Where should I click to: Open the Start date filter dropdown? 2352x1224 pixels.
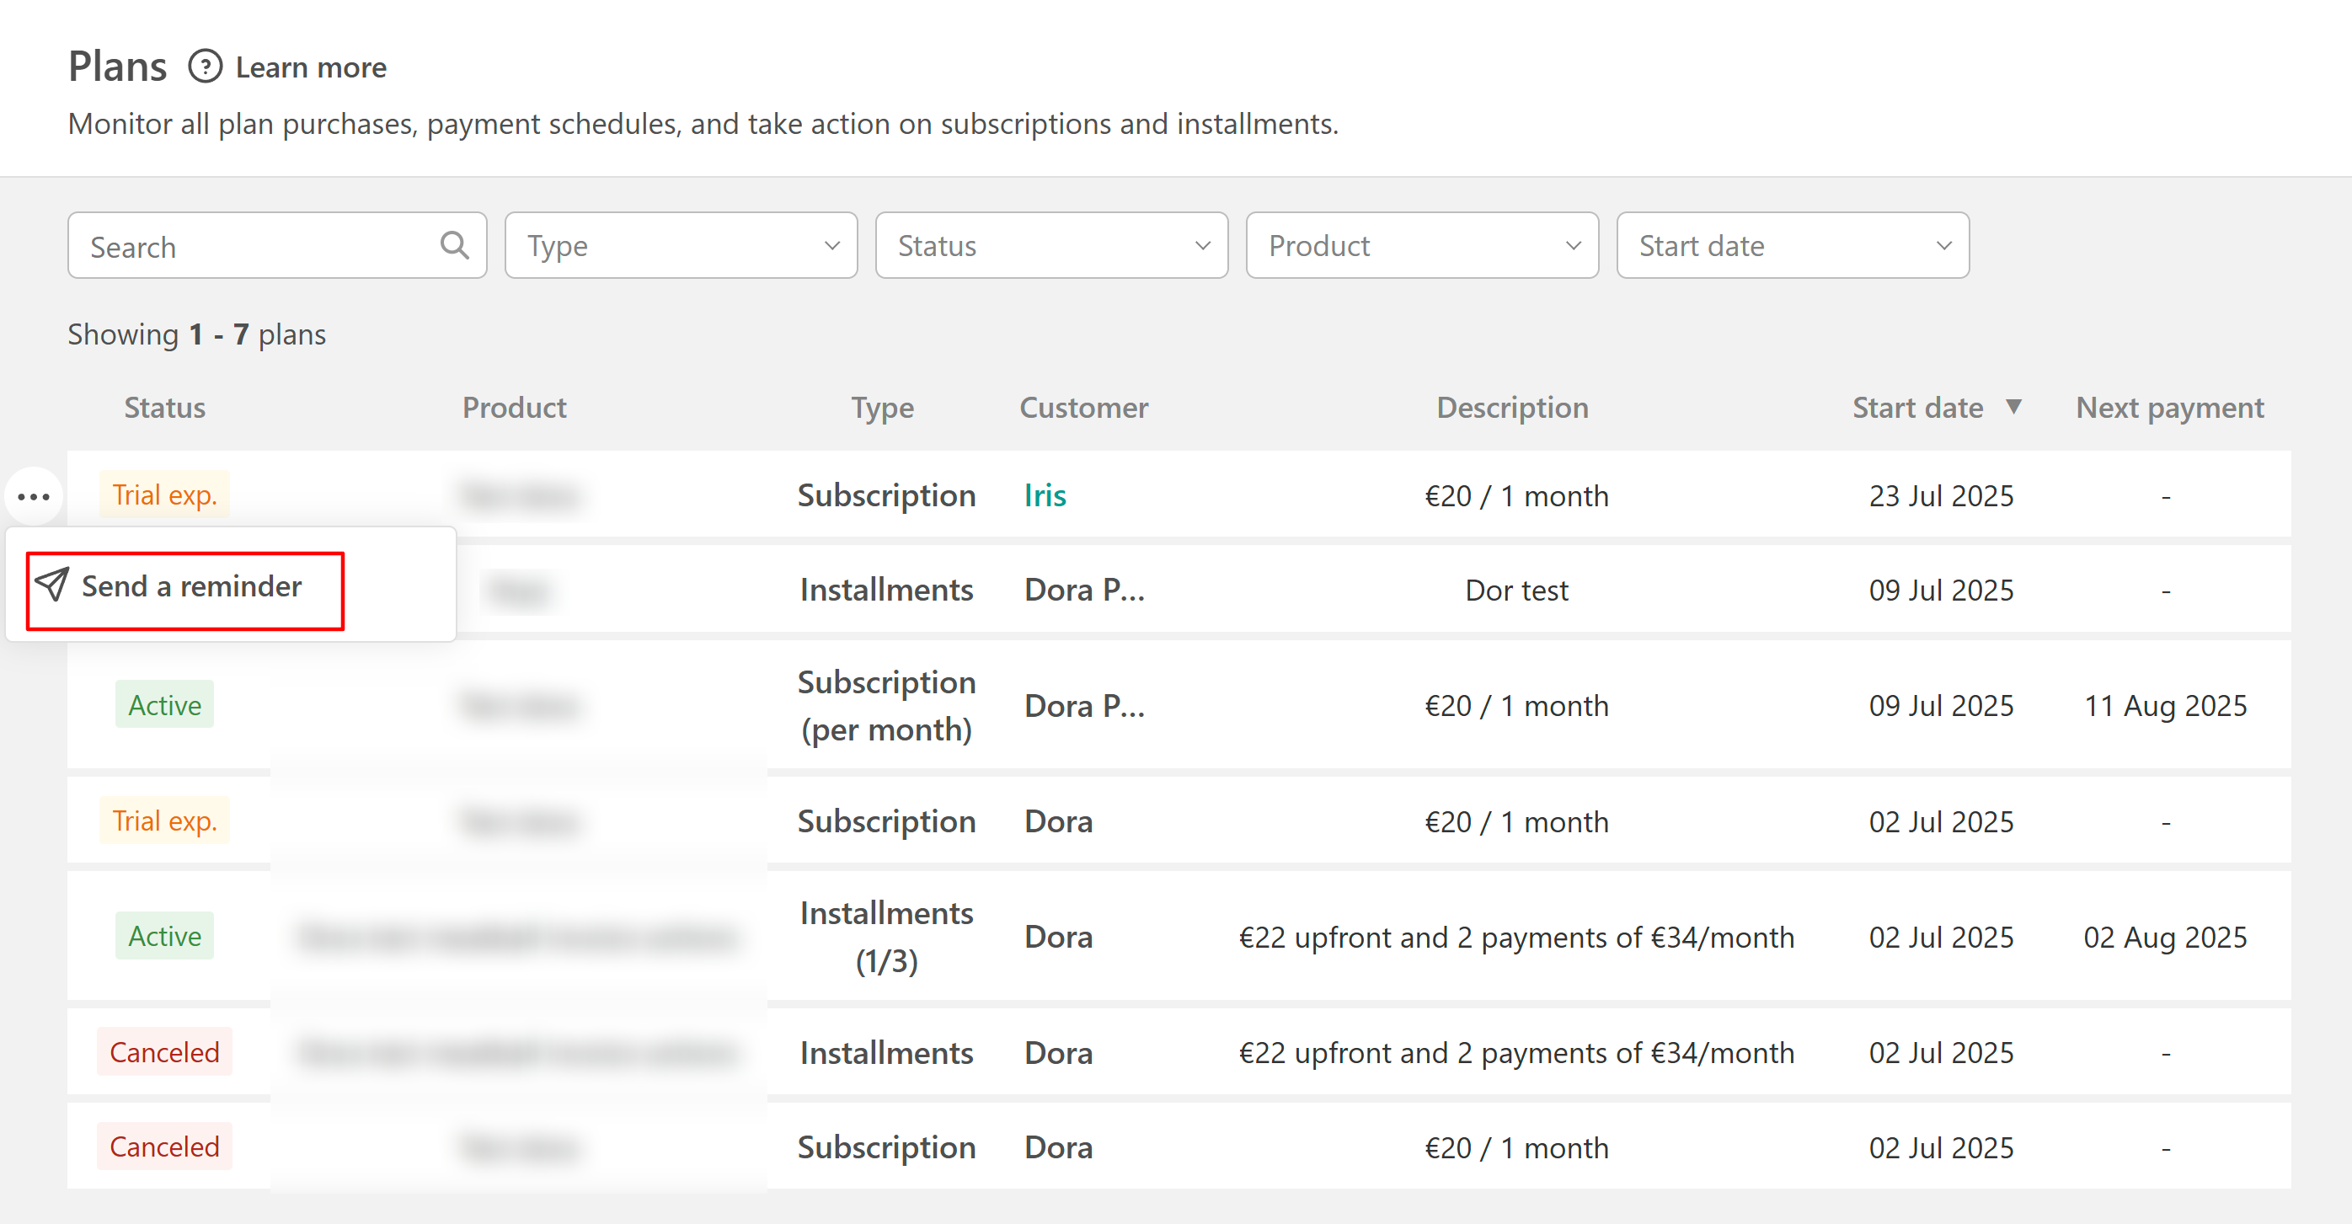[1793, 245]
